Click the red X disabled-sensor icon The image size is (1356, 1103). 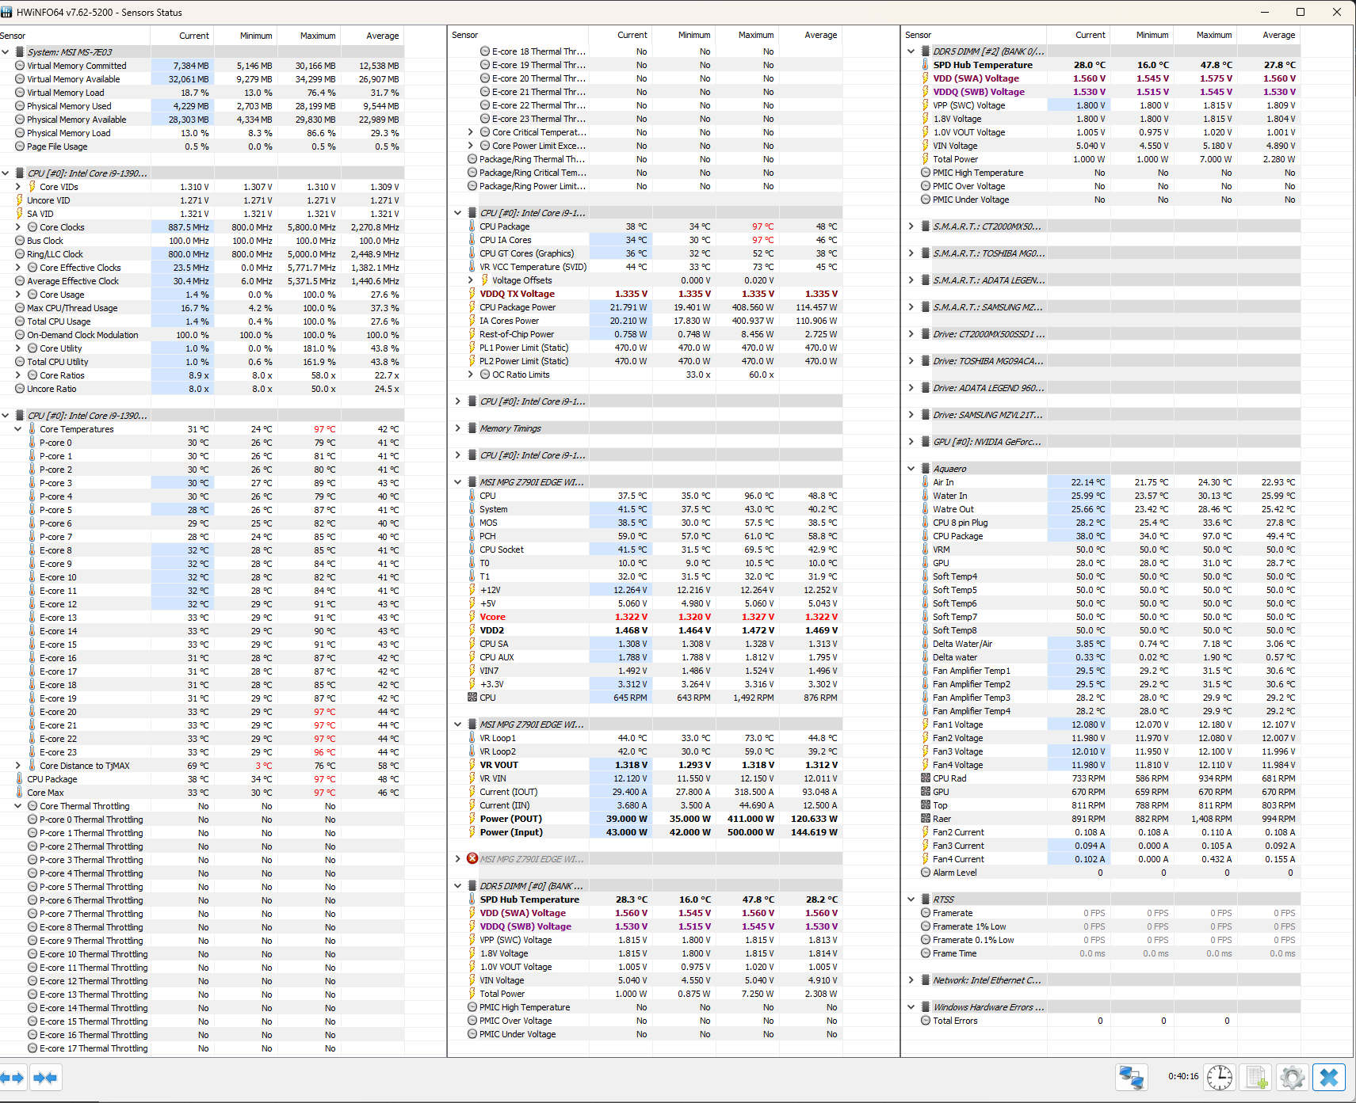[x=472, y=859]
